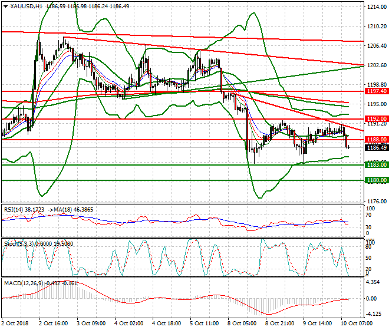Select the MACD 4.354 scale value
The height and width of the screenshot is (330, 389).
373,282
